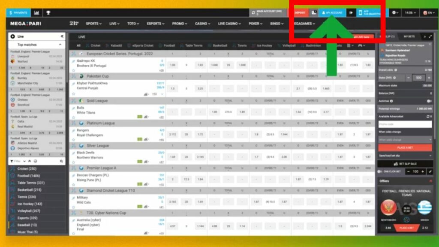
Task: Collapse the Top matches section
Action: 60,45
